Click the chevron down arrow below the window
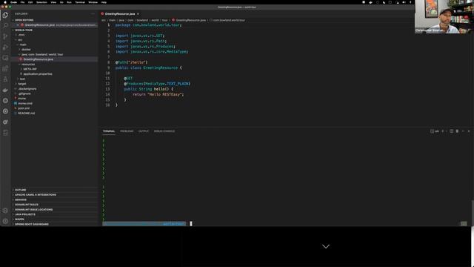 pos(326,246)
